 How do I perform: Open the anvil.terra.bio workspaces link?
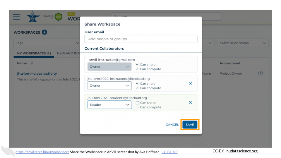click(42, 152)
